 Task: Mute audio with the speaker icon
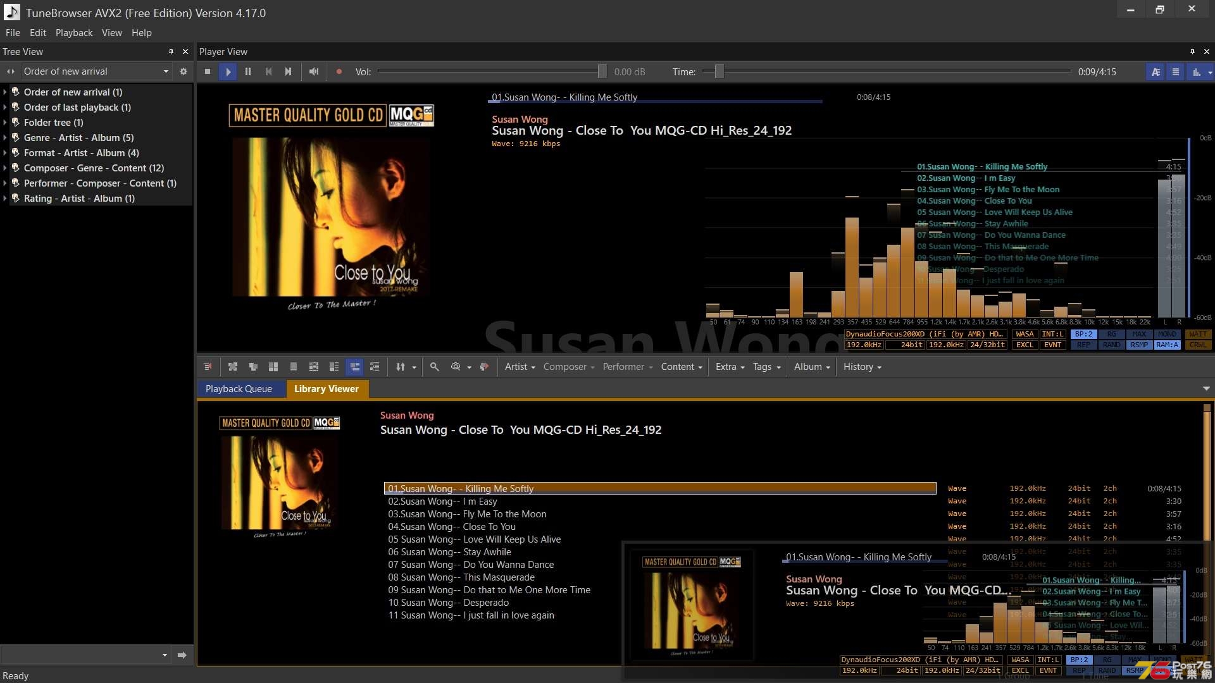click(313, 72)
